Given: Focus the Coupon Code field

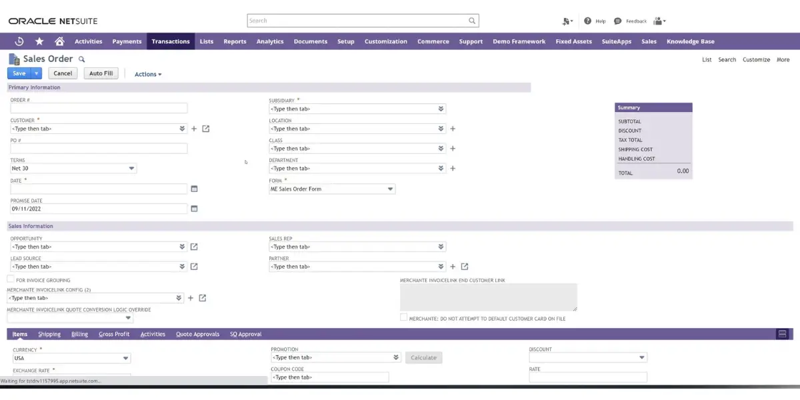Looking at the screenshot, I should tap(330, 377).
